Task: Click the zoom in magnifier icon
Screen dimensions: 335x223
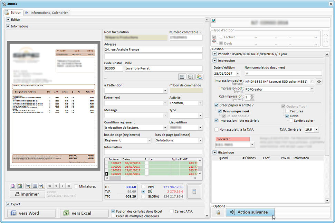Action: tap(41, 186)
